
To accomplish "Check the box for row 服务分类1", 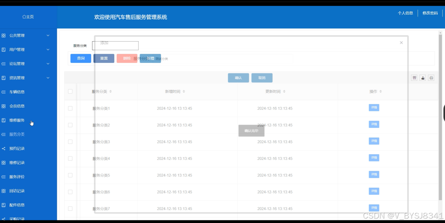I will 70,108.
